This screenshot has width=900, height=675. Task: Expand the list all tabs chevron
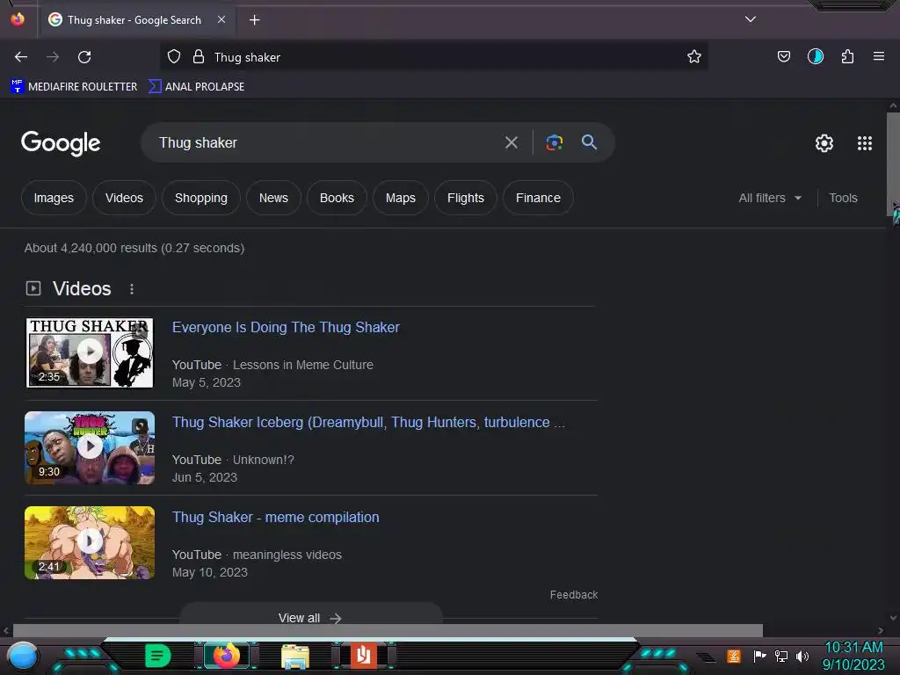(751, 19)
